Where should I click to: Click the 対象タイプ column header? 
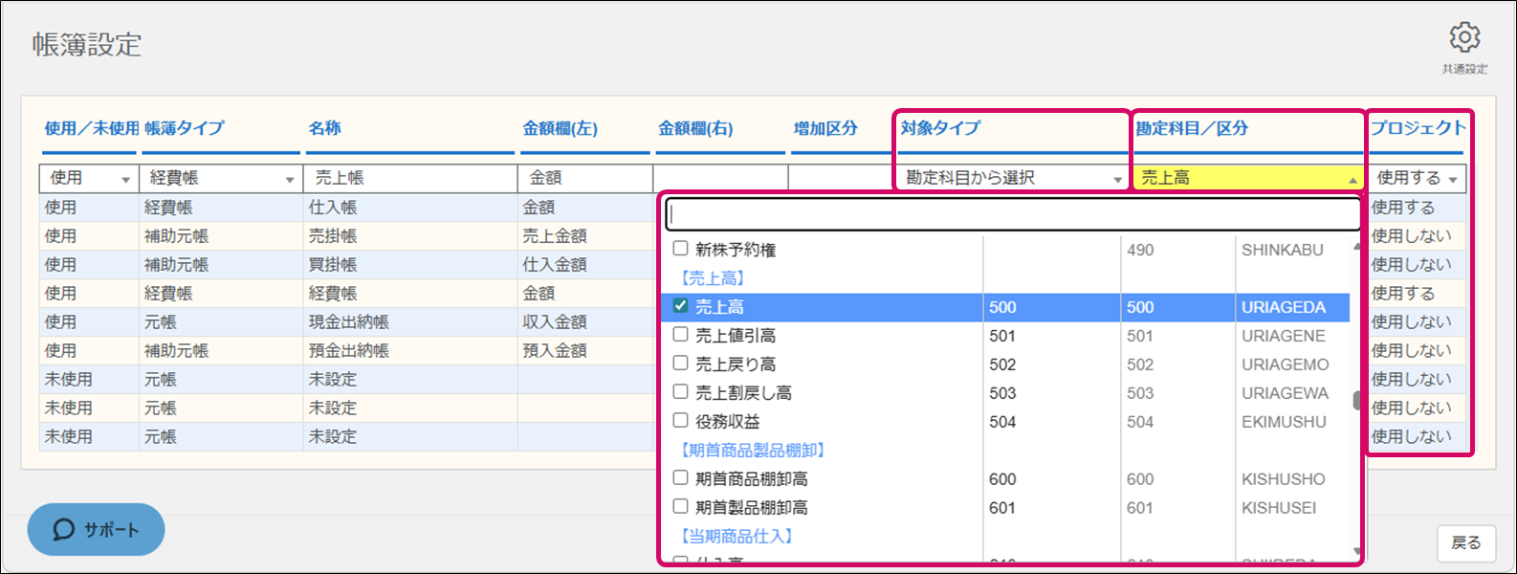(x=940, y=128)
